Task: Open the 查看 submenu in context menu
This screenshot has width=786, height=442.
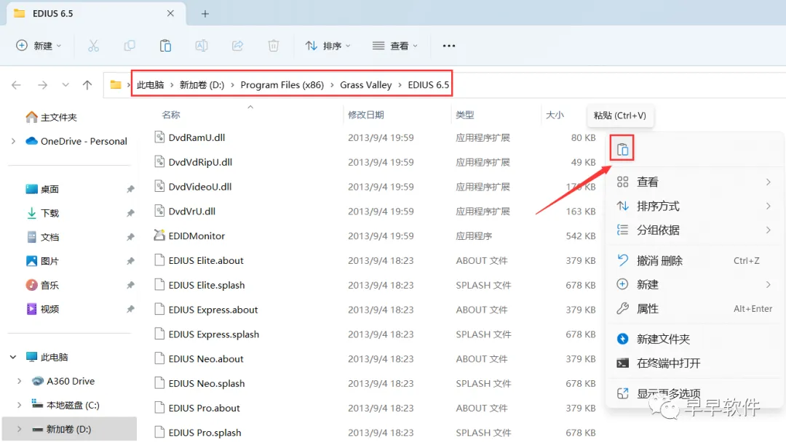Action: pos(694,182)
